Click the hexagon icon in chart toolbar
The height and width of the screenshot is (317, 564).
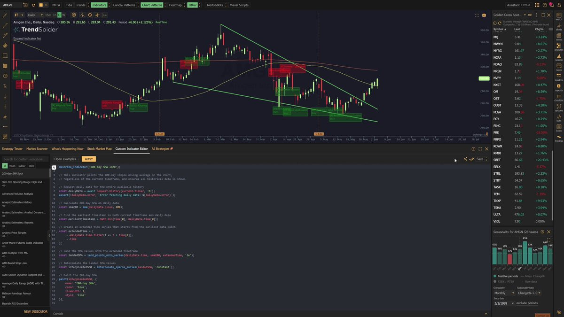point(73,15)
